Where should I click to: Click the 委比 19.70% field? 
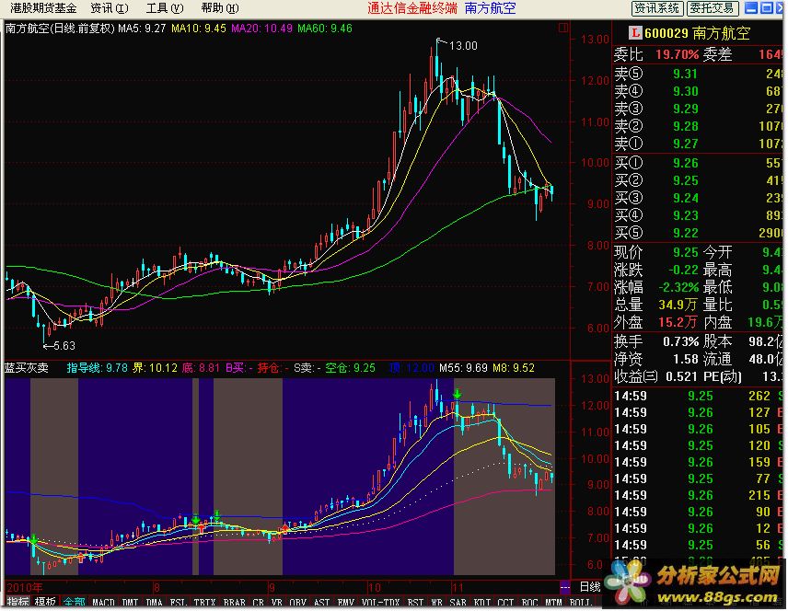click(x=656, y=54)
